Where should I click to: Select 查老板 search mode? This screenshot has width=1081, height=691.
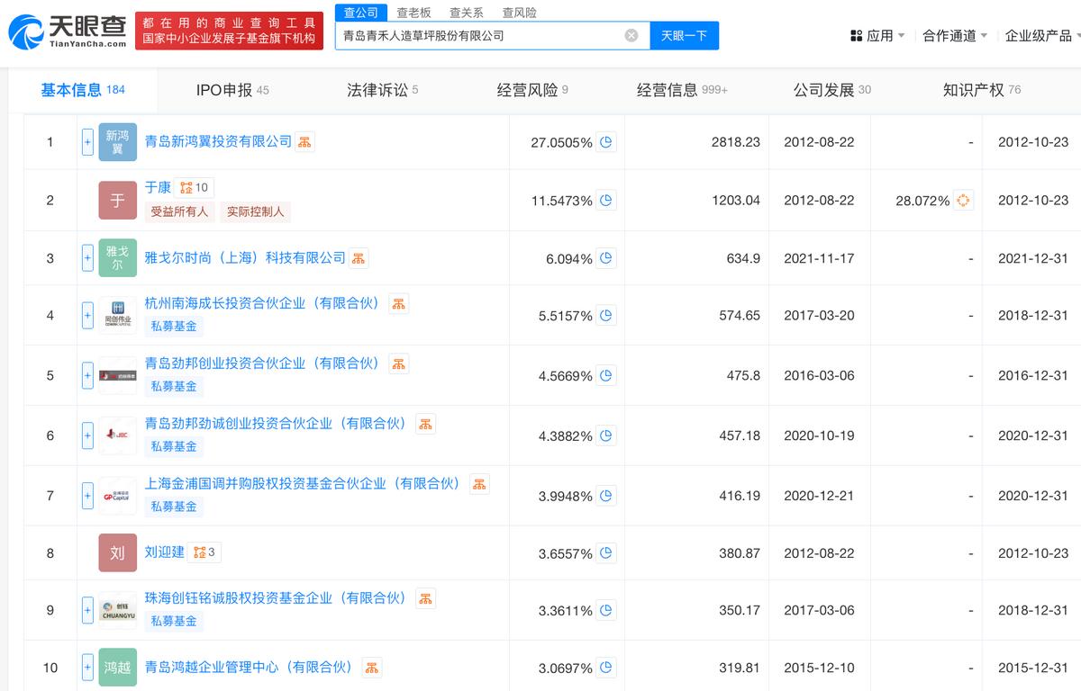click(x=413, y=13)
